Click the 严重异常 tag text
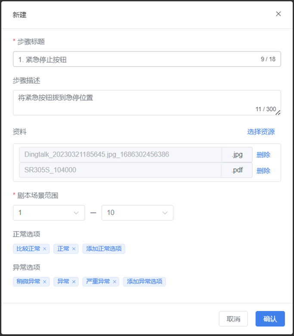Viewport: 294px width, 336px height. [x=98, y=281]
